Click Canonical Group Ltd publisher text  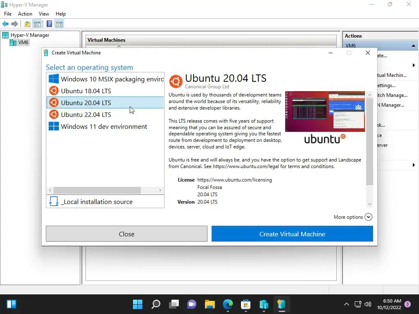[207, 87]
